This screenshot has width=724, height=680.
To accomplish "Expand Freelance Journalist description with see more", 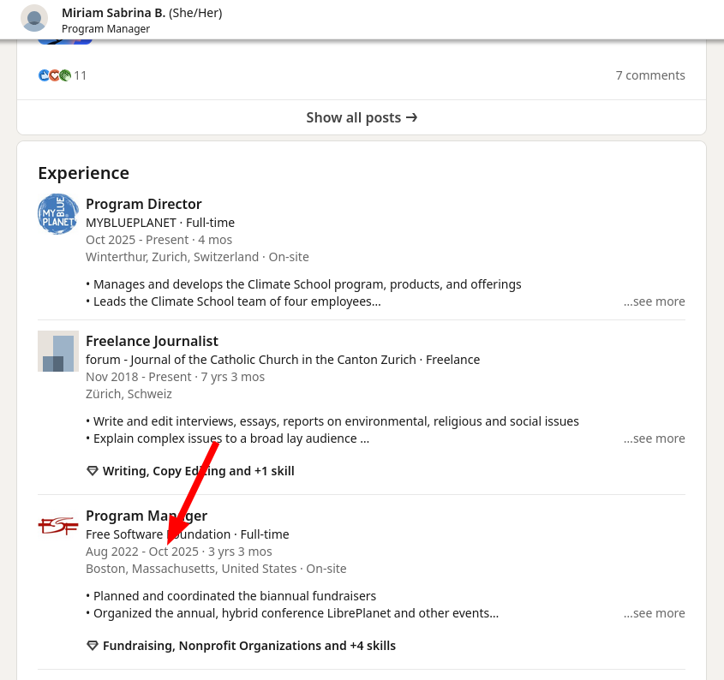I will (x=655, y=438).
